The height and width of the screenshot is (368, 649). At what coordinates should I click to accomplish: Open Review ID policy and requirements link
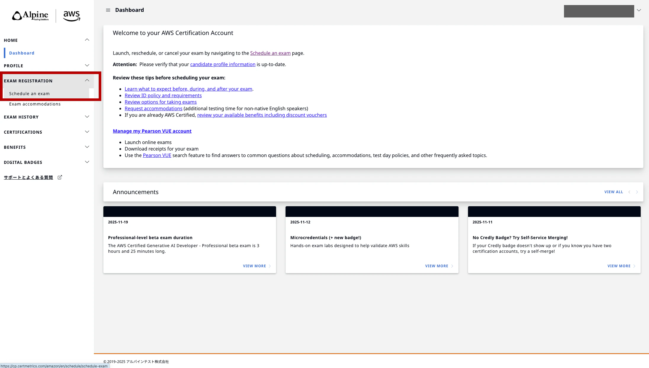point(163,95)
